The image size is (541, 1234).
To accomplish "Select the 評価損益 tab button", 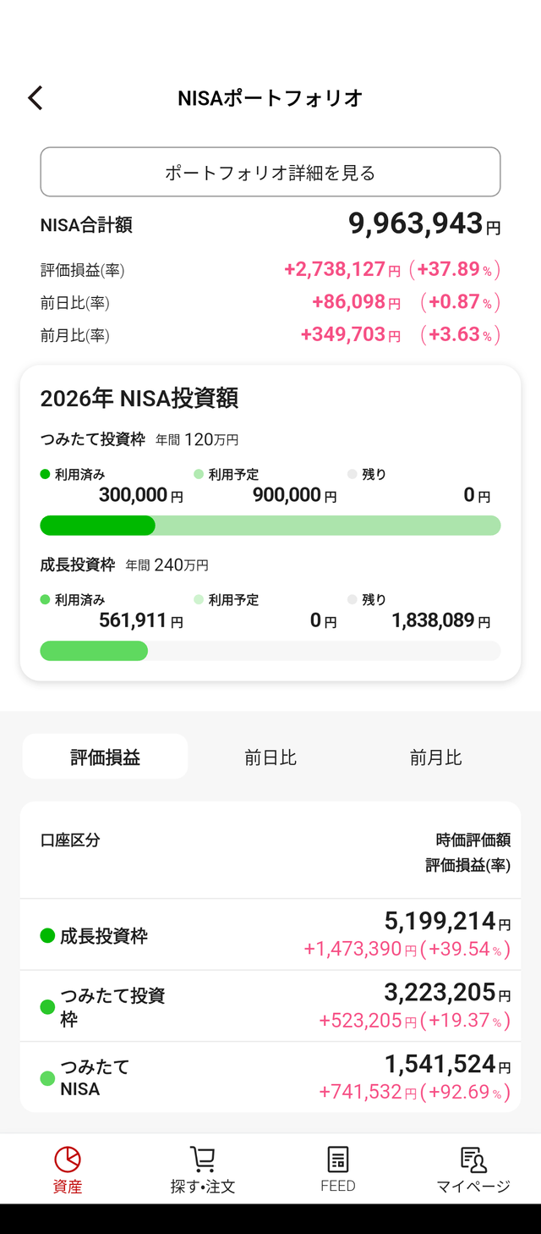I will [105, 756].
